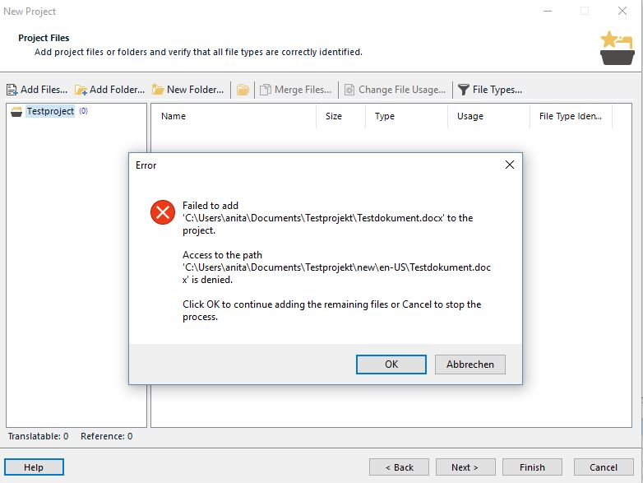Click the open folder icon in toolbar

(243, 90)
